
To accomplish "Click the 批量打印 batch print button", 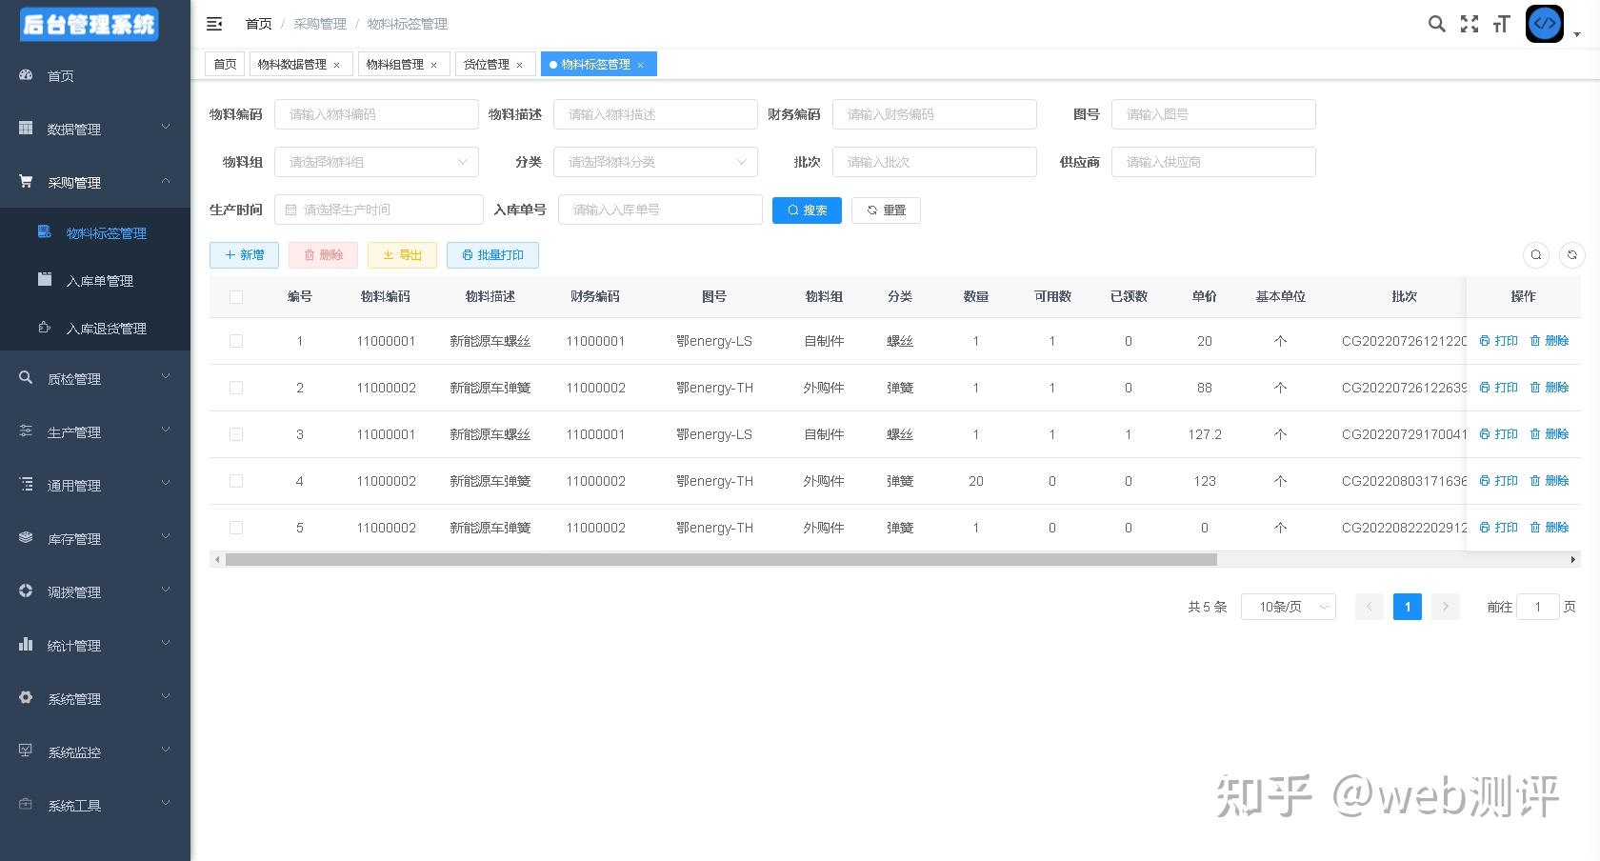I will (492, 255).
